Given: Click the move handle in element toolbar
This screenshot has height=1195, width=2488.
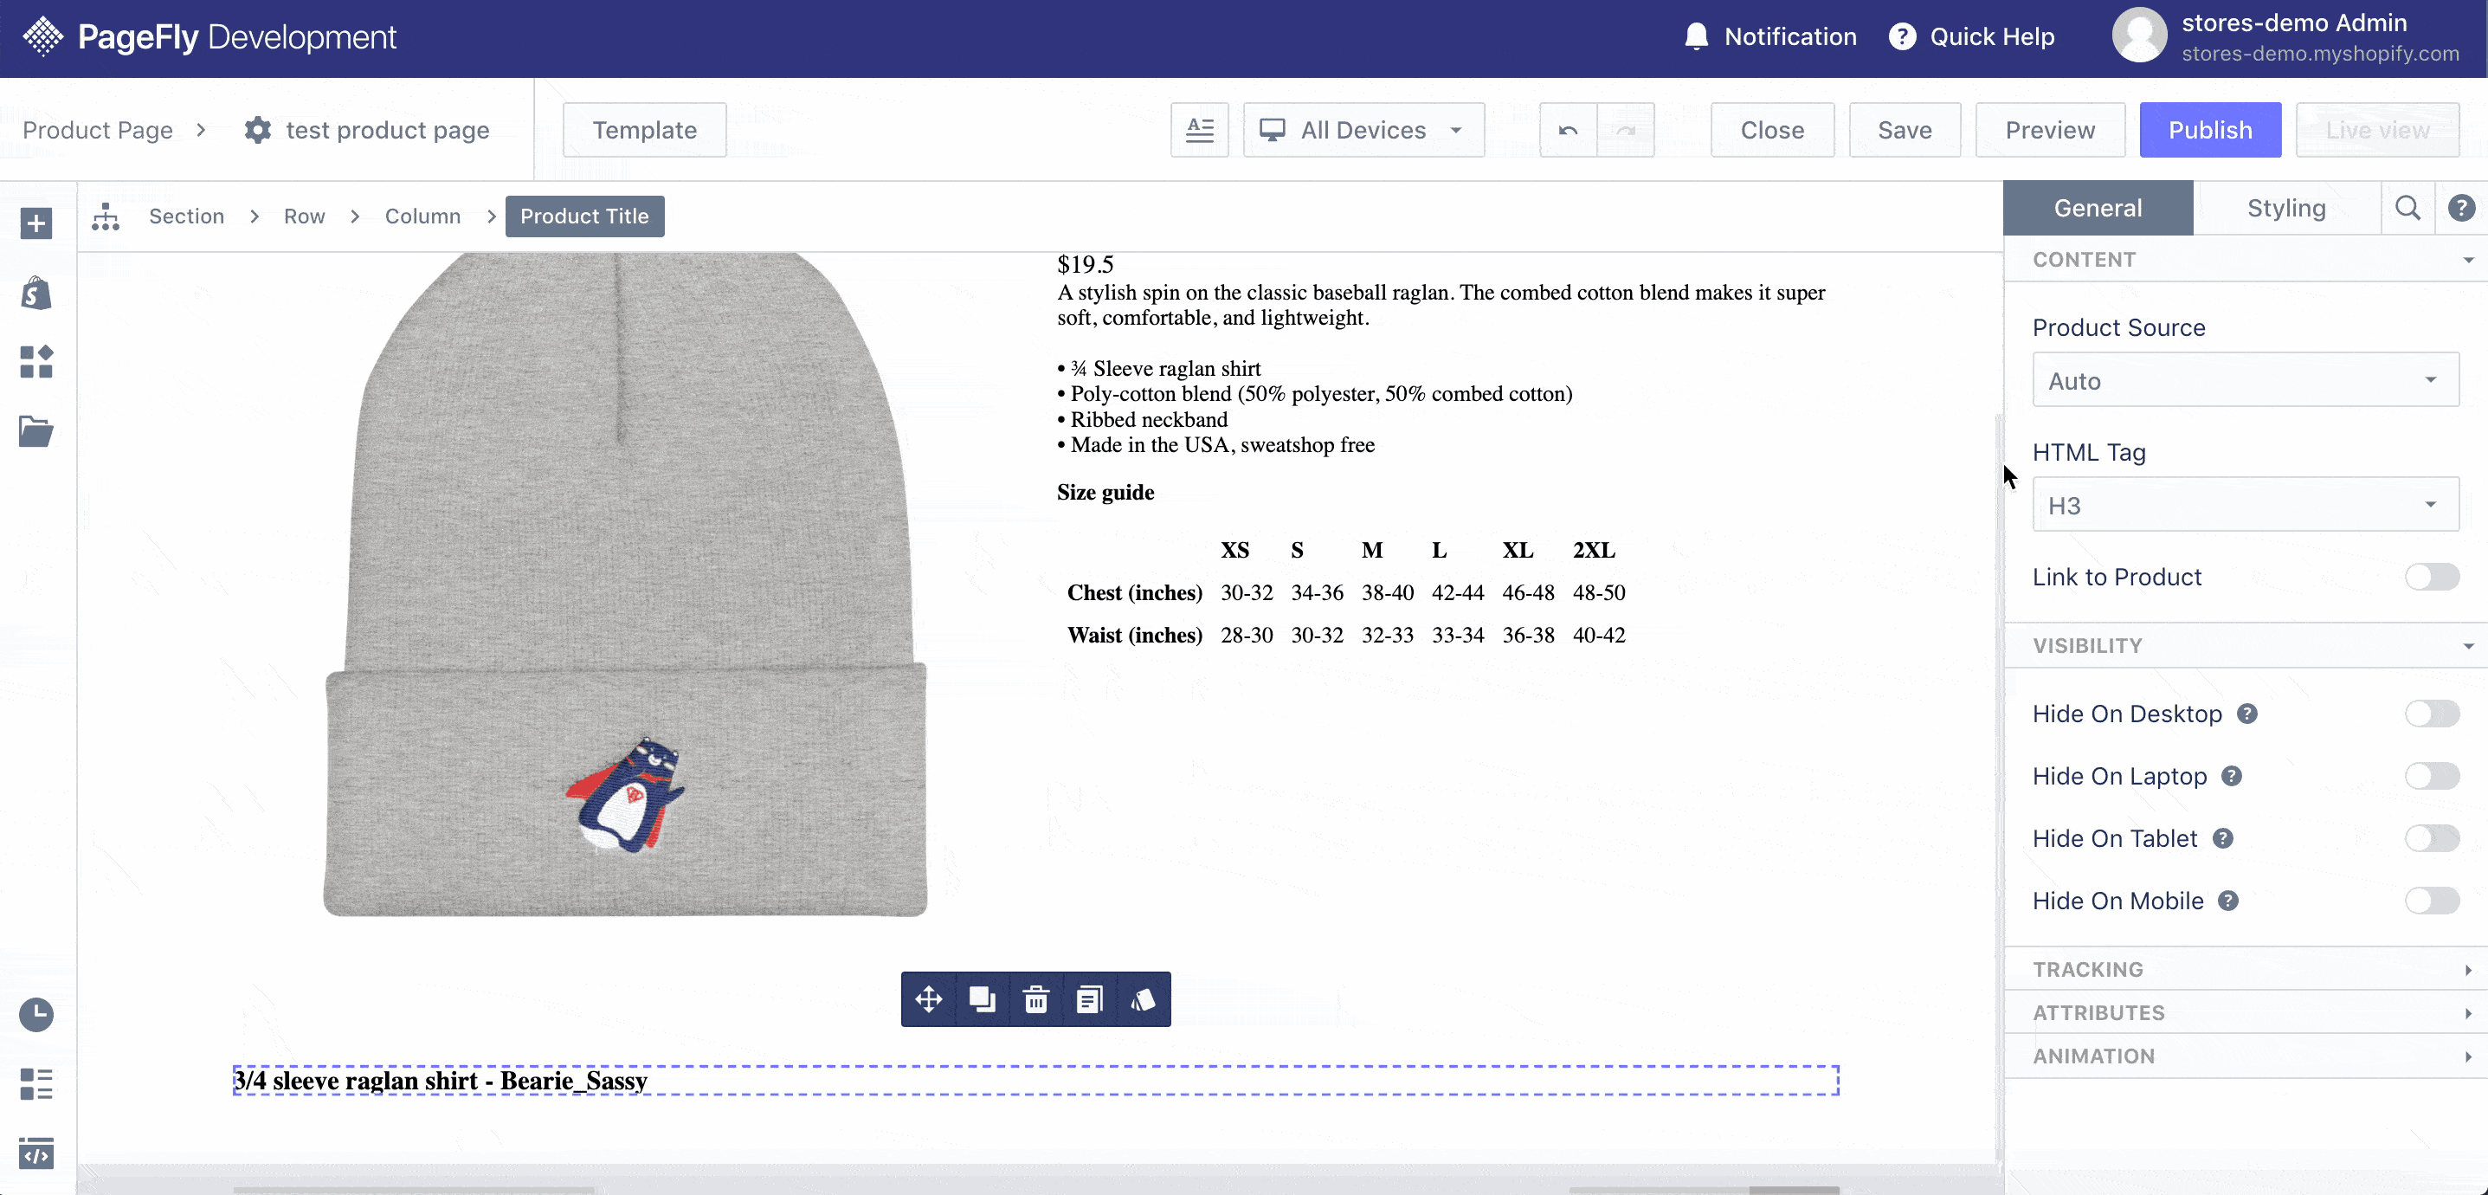Looking at the screenshot, I should pyautogui.click(x=928, y=999).
